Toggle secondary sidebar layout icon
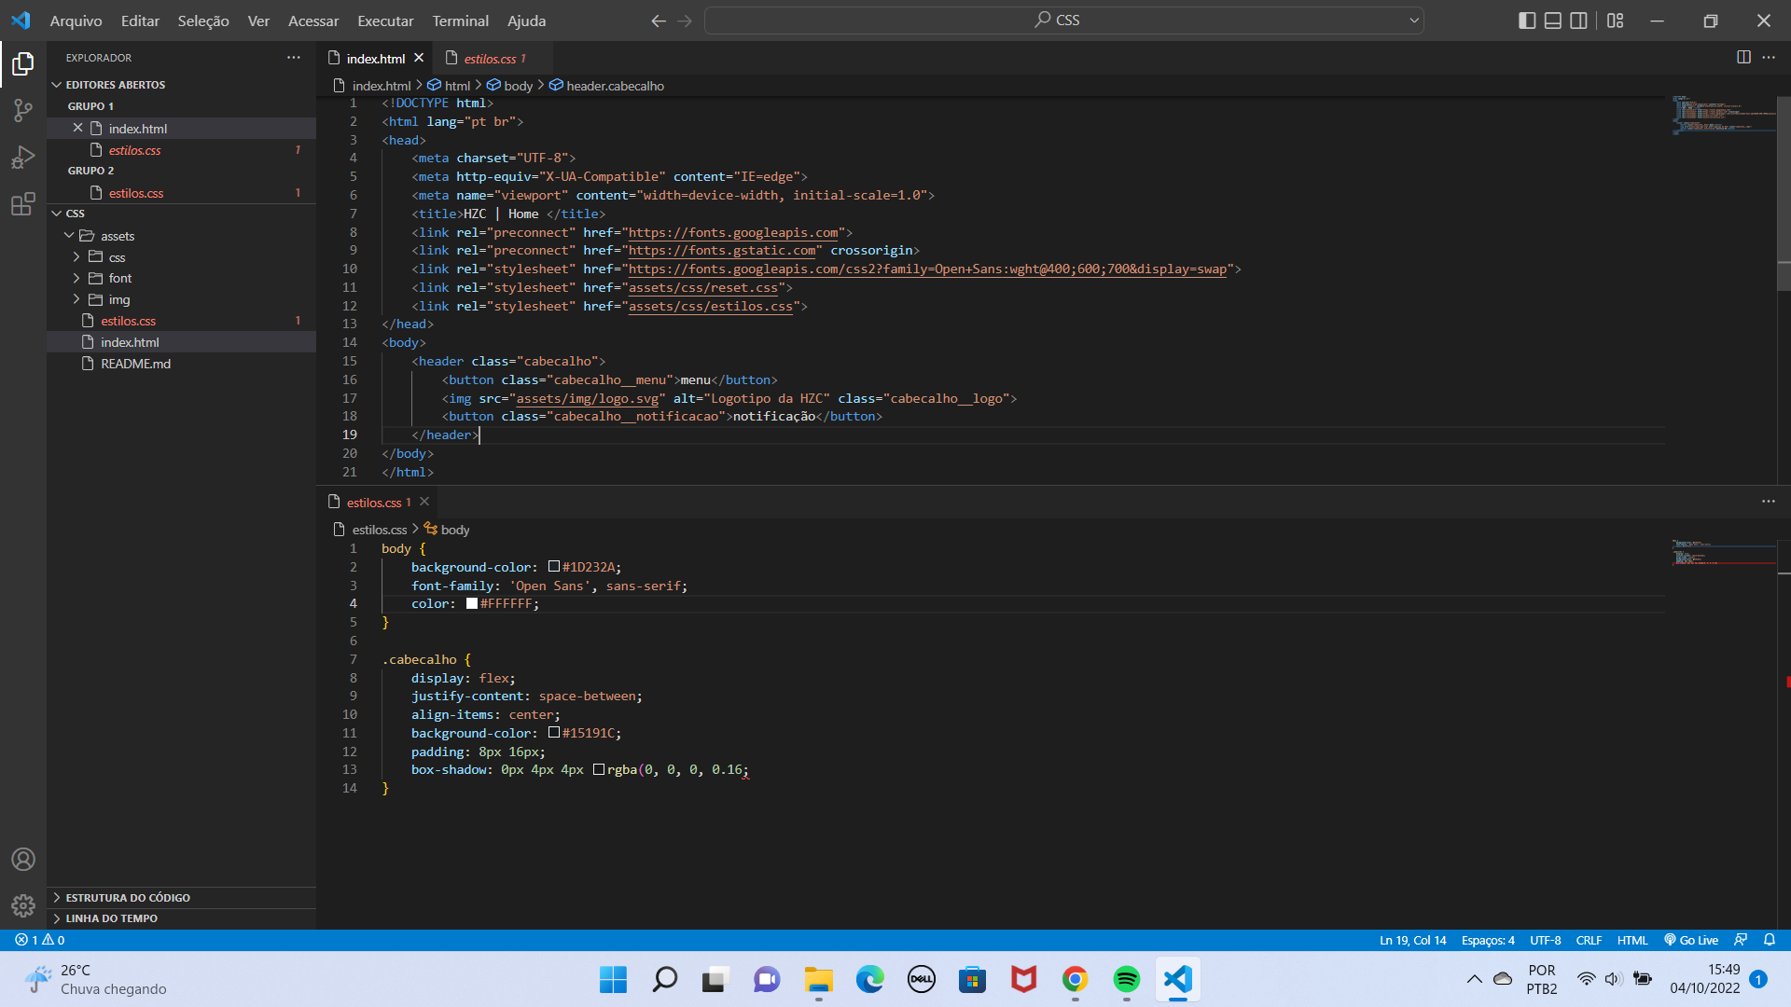This screenshot has height=1007, width=1791. [1578, 21]
